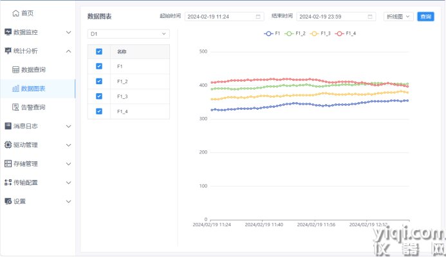The image size is (446, 257).
Task: Click the 数据图表 page title
Action: (99, 17)
